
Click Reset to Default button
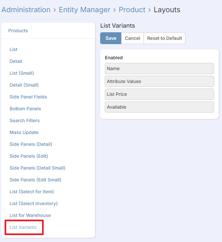click(165, 38)
